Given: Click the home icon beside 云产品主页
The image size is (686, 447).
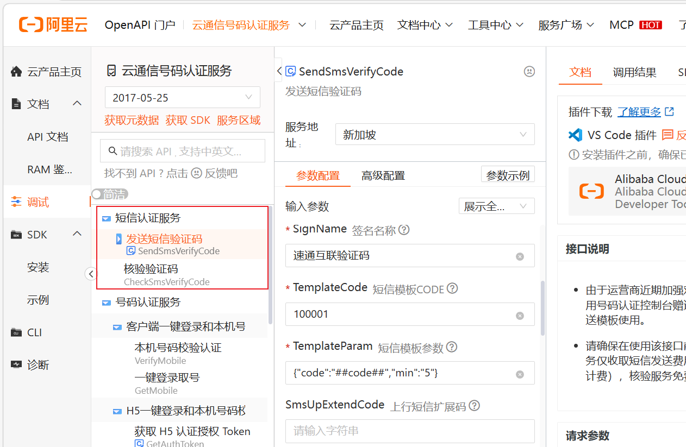Looking at the screenshot, I should pos(16,71).
